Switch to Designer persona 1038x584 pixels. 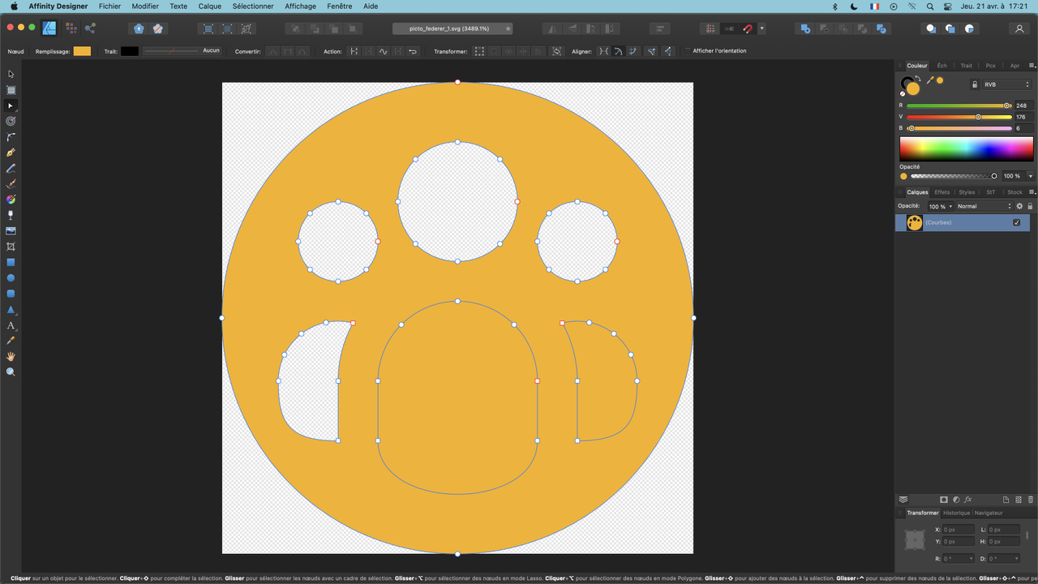pyautogui.click(x=49, y=28)
